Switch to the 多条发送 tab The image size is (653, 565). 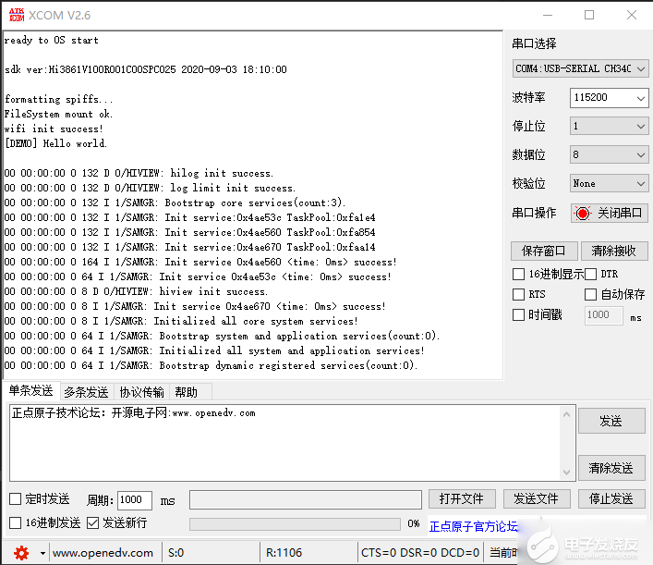(86, 392)
